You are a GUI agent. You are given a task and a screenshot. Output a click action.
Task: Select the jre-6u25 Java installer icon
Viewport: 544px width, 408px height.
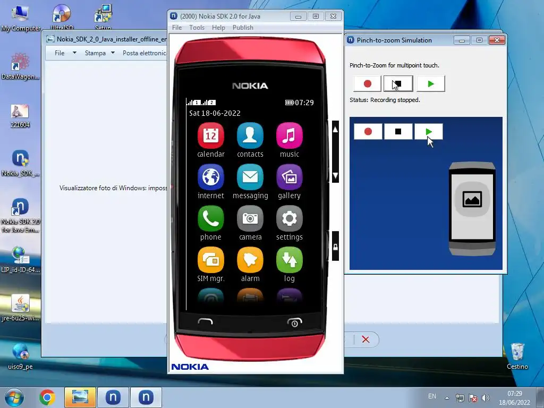coord(20,308)
